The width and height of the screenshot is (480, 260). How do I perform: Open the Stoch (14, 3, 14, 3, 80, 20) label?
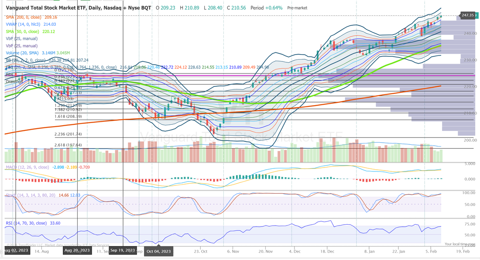[31, 195]
